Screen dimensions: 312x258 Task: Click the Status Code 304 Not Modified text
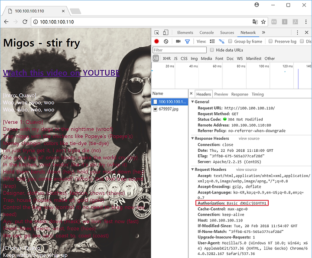245,119
